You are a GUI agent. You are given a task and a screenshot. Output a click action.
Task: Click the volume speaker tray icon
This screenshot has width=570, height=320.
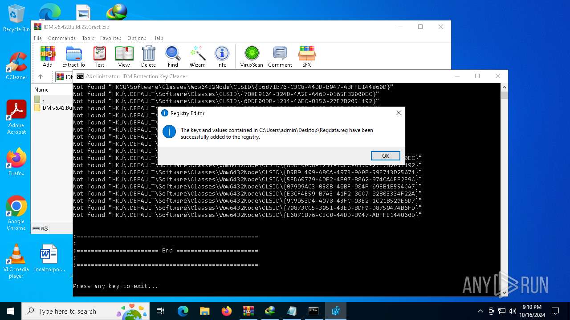[x=512, y=311]
